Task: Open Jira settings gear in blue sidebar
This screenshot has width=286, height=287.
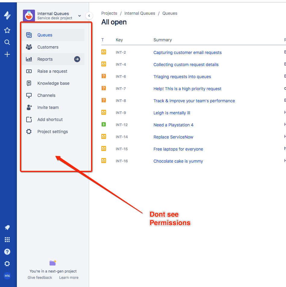Action: [x=7, y=264]
